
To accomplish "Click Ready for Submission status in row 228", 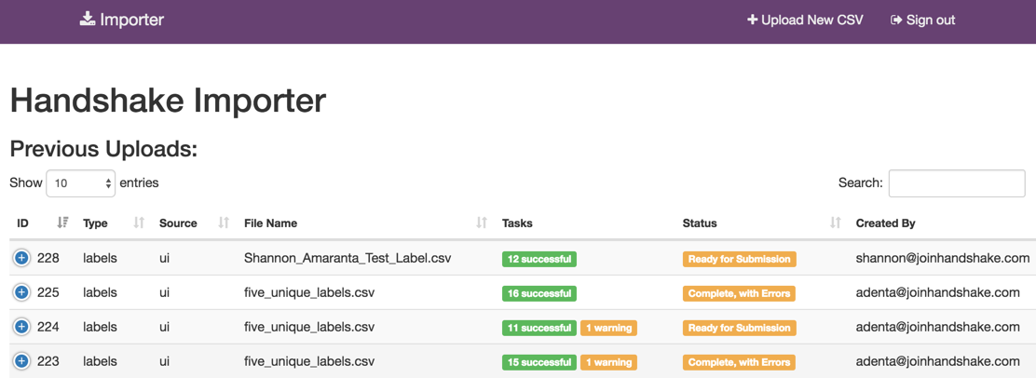I will (x=740, y=259).
